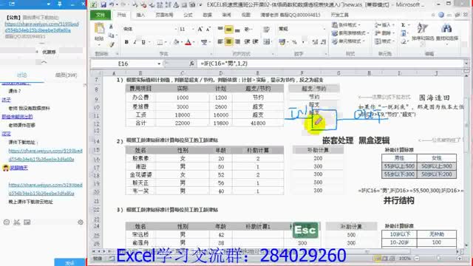Select the Format Painter brush icon

(112, 44)
